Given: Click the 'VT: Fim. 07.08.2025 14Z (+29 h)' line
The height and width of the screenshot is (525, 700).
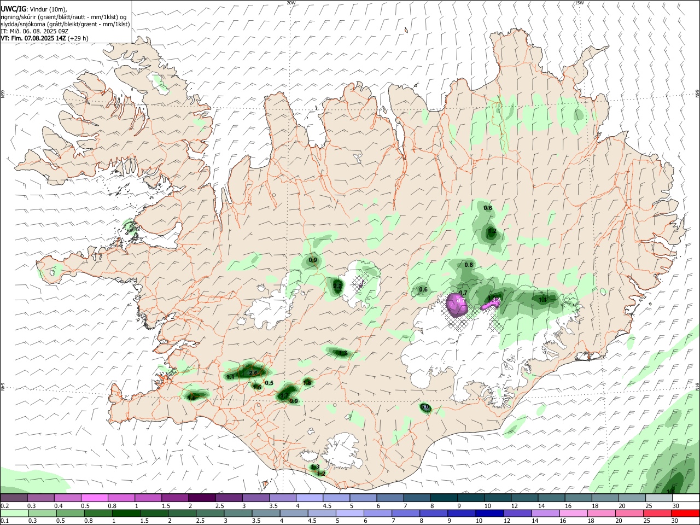Looking at the screenshot, I should pyautogui.click(x=44, y=38).
